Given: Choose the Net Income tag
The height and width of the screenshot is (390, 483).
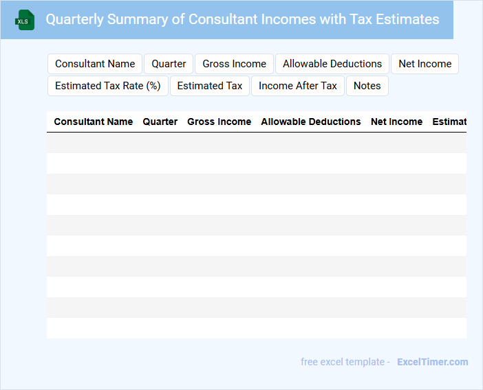Looking at the screenshot, I should (425, 64).
